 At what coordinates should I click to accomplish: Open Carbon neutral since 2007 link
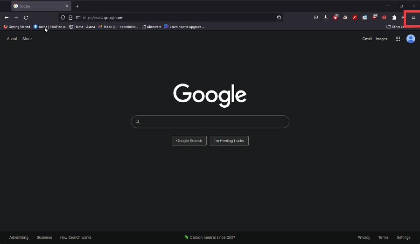210,237
